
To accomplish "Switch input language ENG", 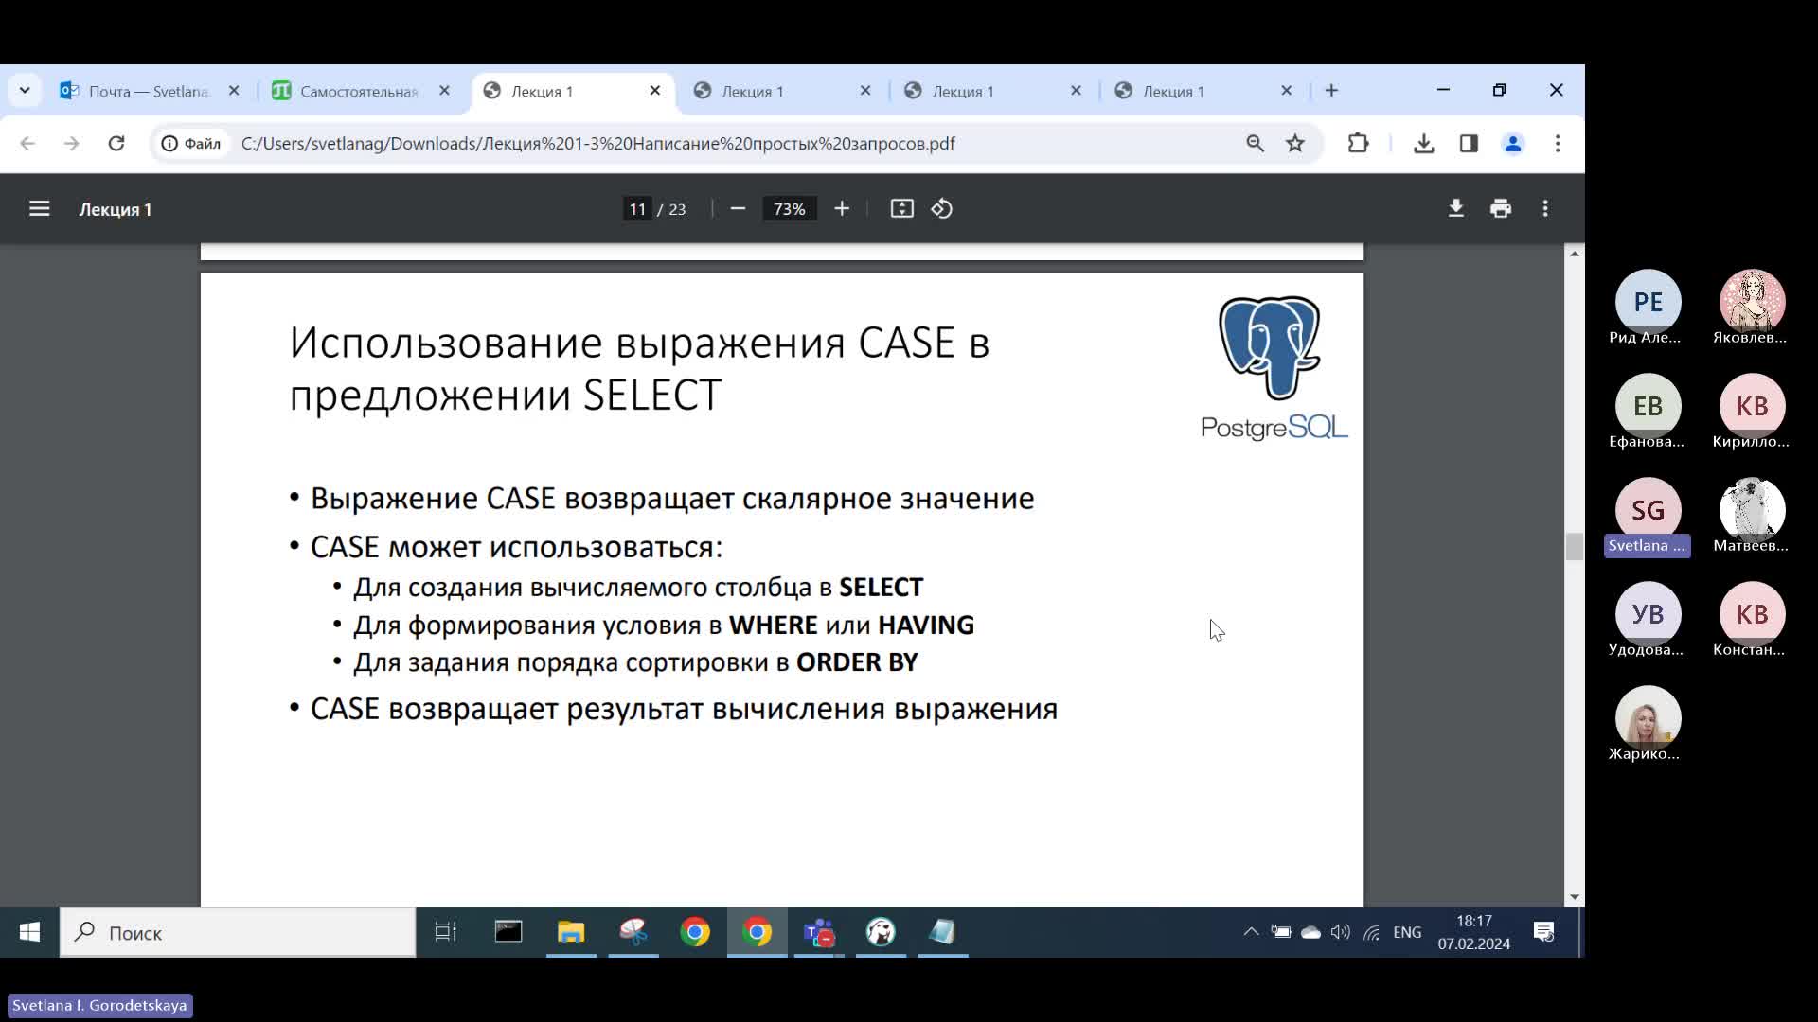I will tap(1407, 932).
